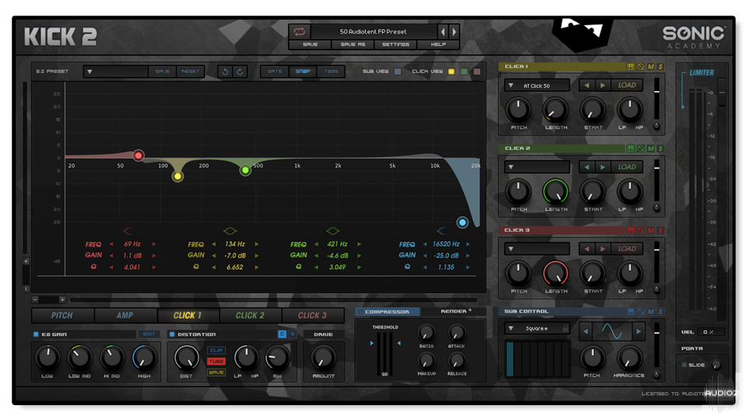The image size is (747, 420).
Task: Select the red EQ node at 69 Hz
Action: (139, 156)
